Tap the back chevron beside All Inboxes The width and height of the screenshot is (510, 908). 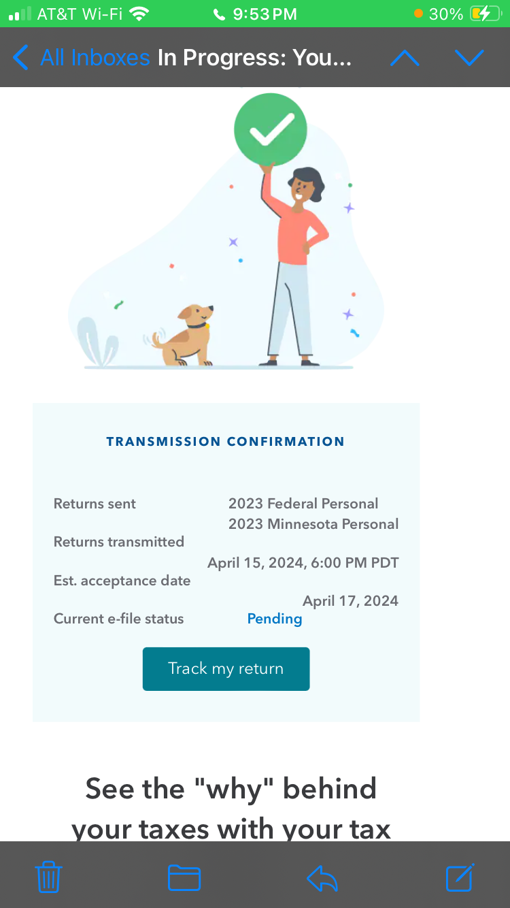click(21, 58)
